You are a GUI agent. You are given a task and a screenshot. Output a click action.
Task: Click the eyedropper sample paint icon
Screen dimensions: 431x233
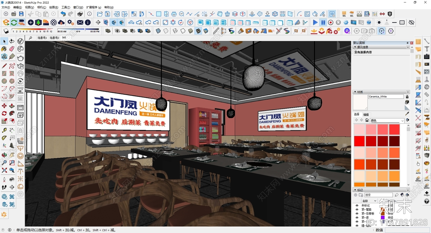point(407,114)
